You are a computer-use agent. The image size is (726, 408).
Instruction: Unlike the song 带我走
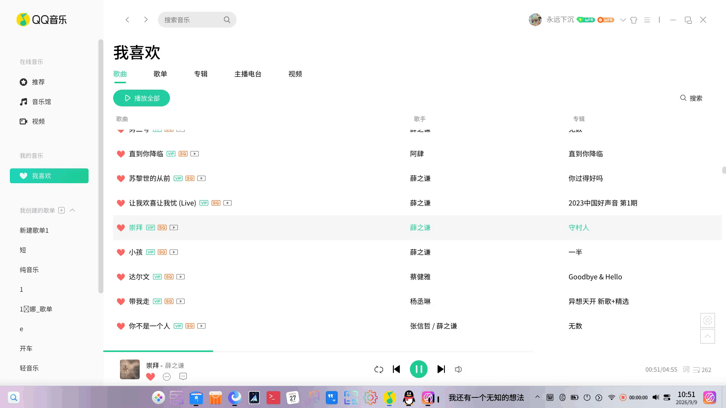tap(121, 301)
